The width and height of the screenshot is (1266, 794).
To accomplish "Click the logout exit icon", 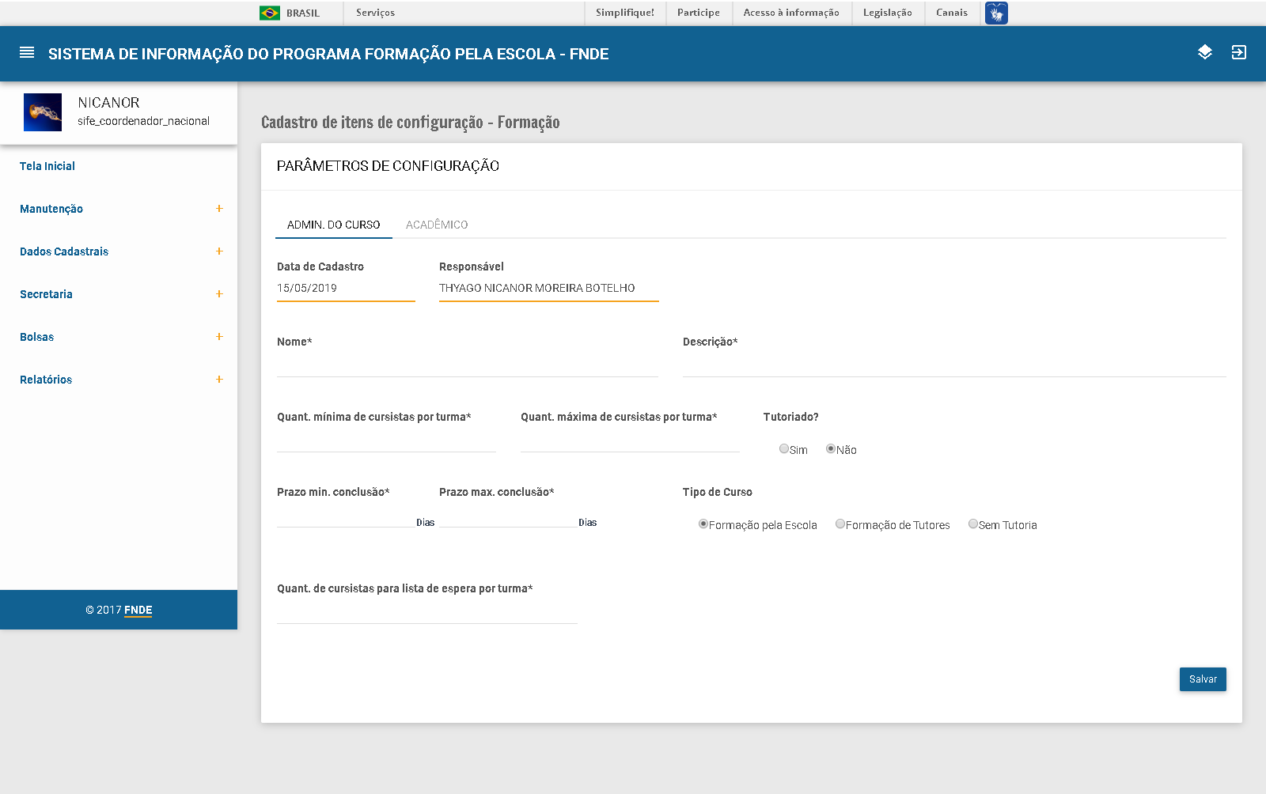I will 1238,52.
